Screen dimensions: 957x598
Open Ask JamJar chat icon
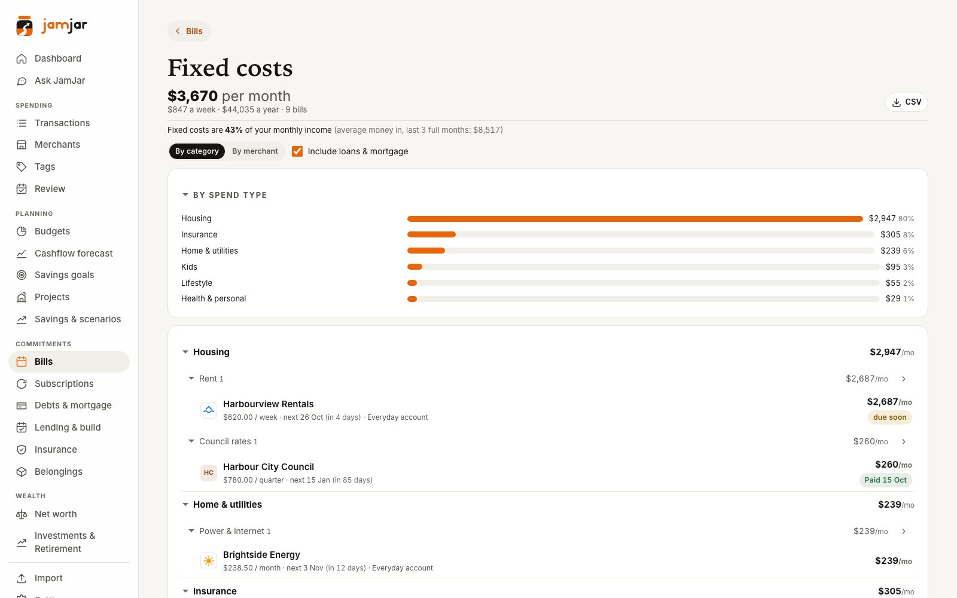point(22,81)
